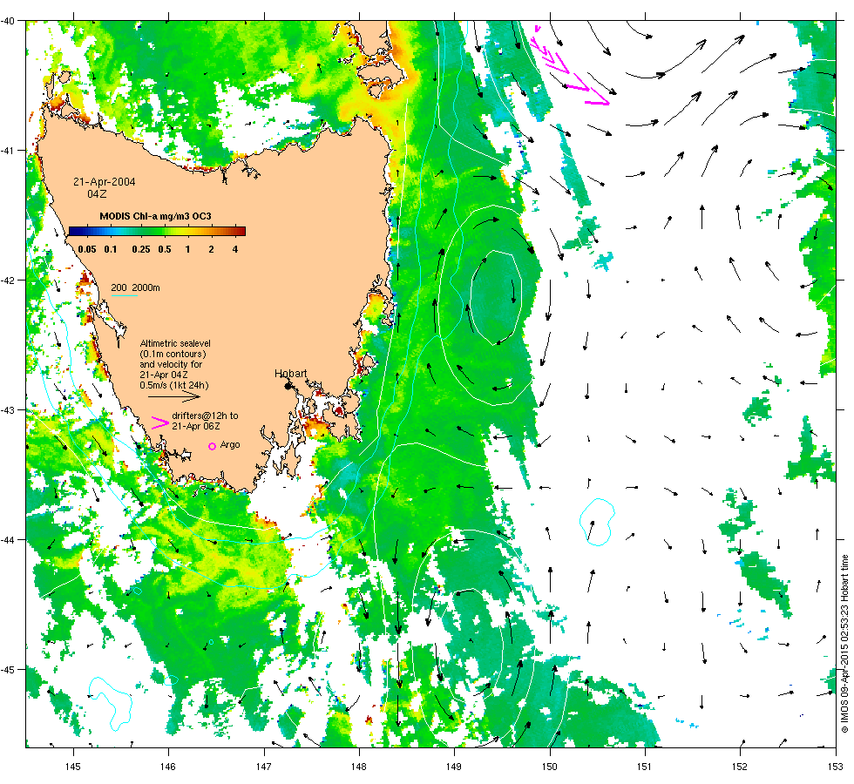The width and height of the screenshot is (854, 784).
Task: Click the longitude axis label '152'
Action: (740, 767)
